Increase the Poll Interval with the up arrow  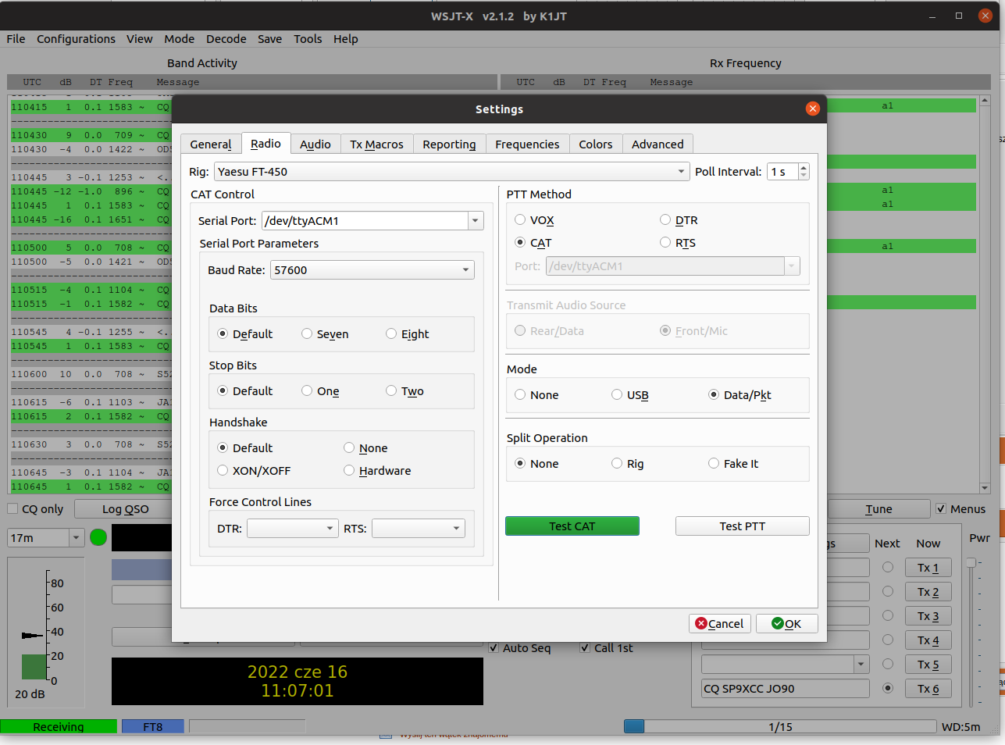tap(804, 168)
